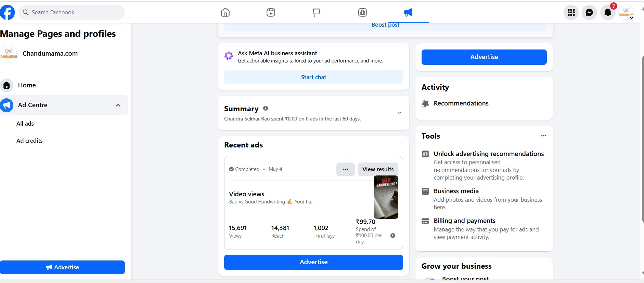644x283 pixels.
Task: Click the Grow your business heading
Action: coord(456,266)
